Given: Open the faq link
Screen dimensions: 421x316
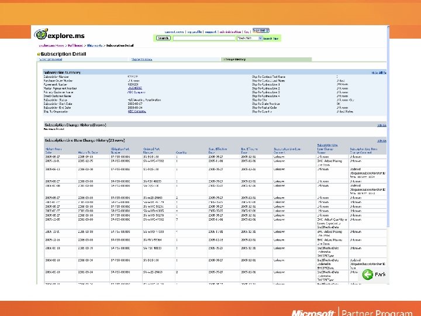Looking at the screenshot, I should pyautogui.click(x=247, y=32).
